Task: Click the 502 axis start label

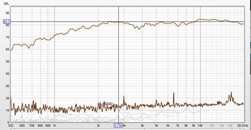Action: (x=11, y=125)
